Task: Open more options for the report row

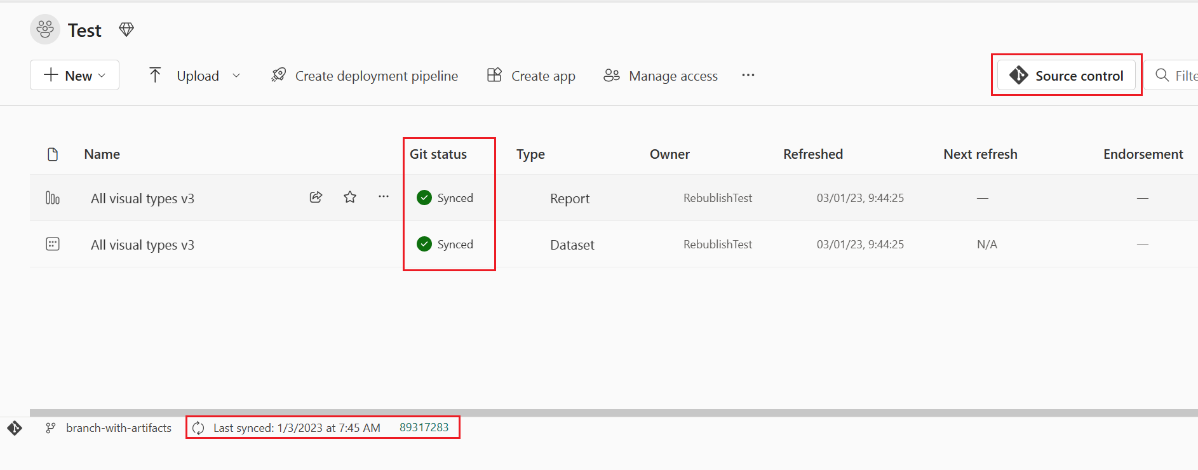Action: pos(384,197)
